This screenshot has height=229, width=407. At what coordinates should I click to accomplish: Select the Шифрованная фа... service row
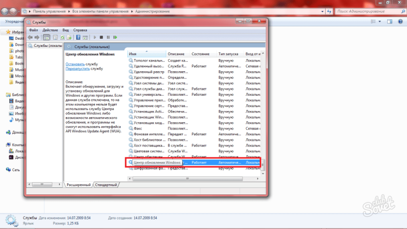click(194, 168)
